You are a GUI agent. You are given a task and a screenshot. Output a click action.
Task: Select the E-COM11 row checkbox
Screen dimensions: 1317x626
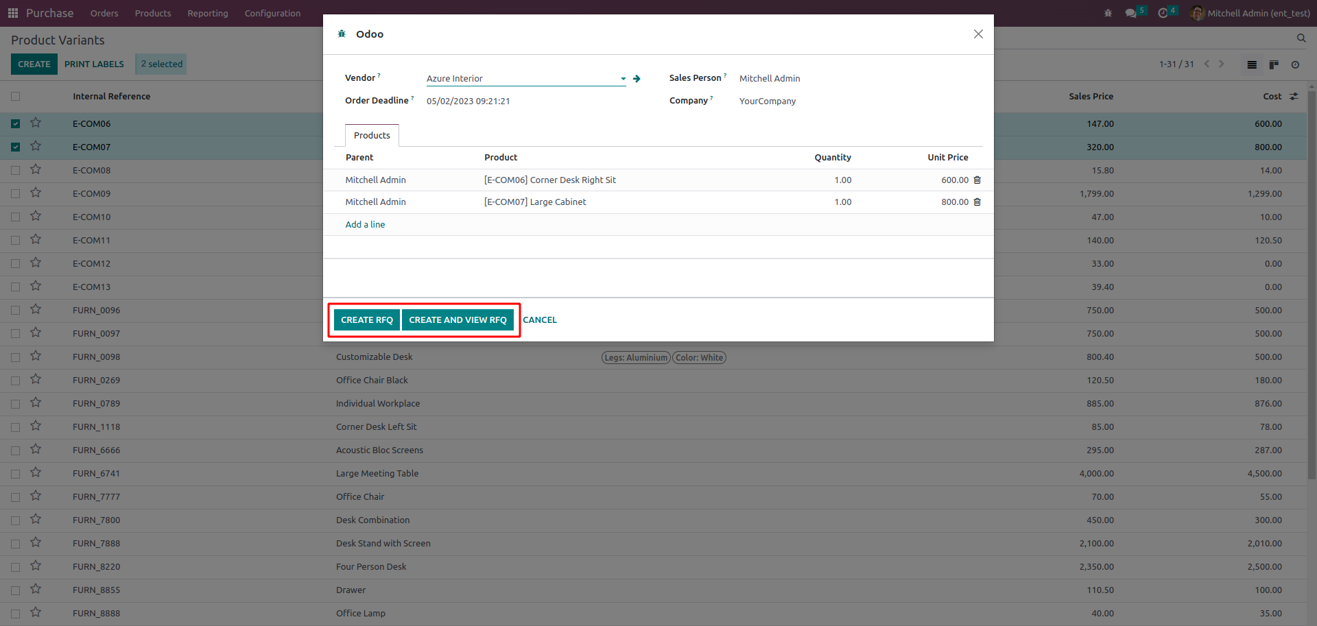tap(16, 241)
